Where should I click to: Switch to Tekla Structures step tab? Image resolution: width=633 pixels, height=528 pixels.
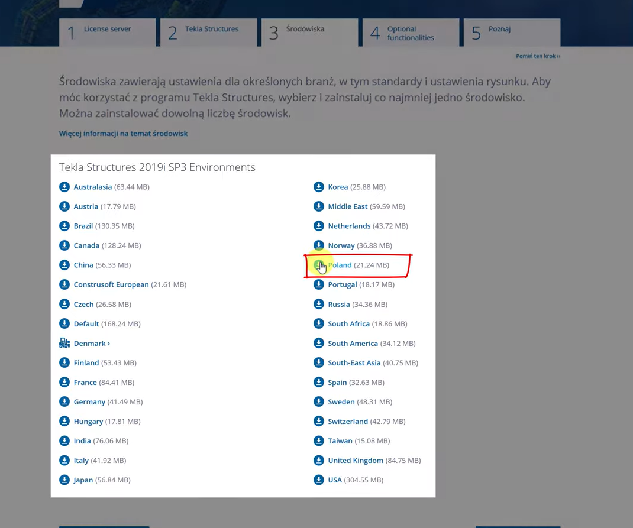tap(208, 32)
